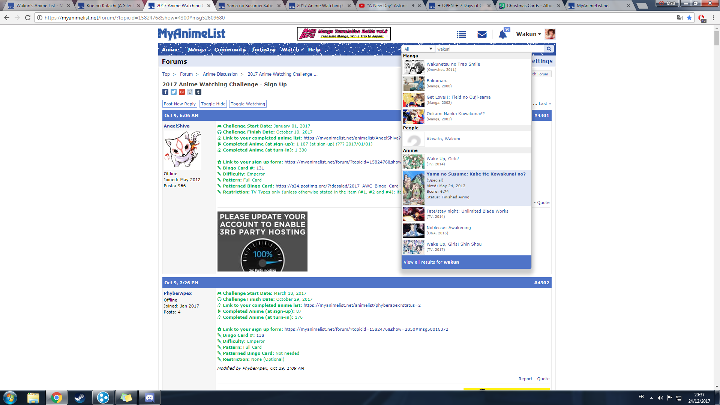
Task: Switch to the Christmas Cards tab
Action: click(529, 6)
